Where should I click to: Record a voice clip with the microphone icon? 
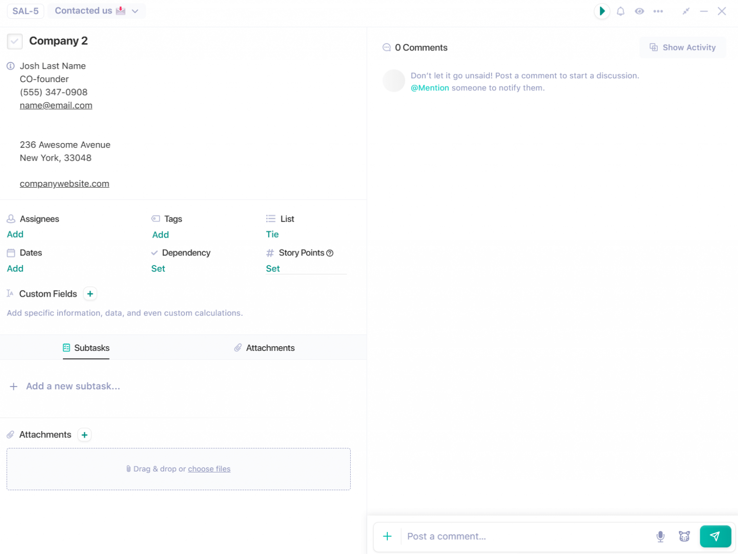tap(661, 536)
